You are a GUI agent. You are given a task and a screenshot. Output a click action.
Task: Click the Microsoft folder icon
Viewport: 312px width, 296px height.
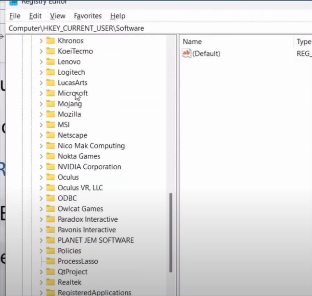[x=51, y=93]
